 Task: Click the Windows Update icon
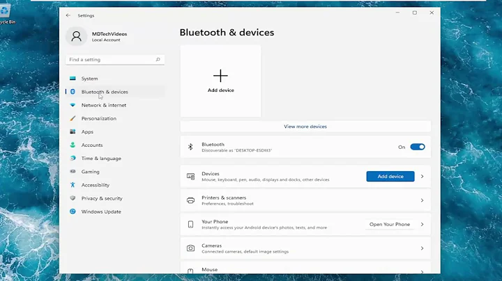(73, 211)
